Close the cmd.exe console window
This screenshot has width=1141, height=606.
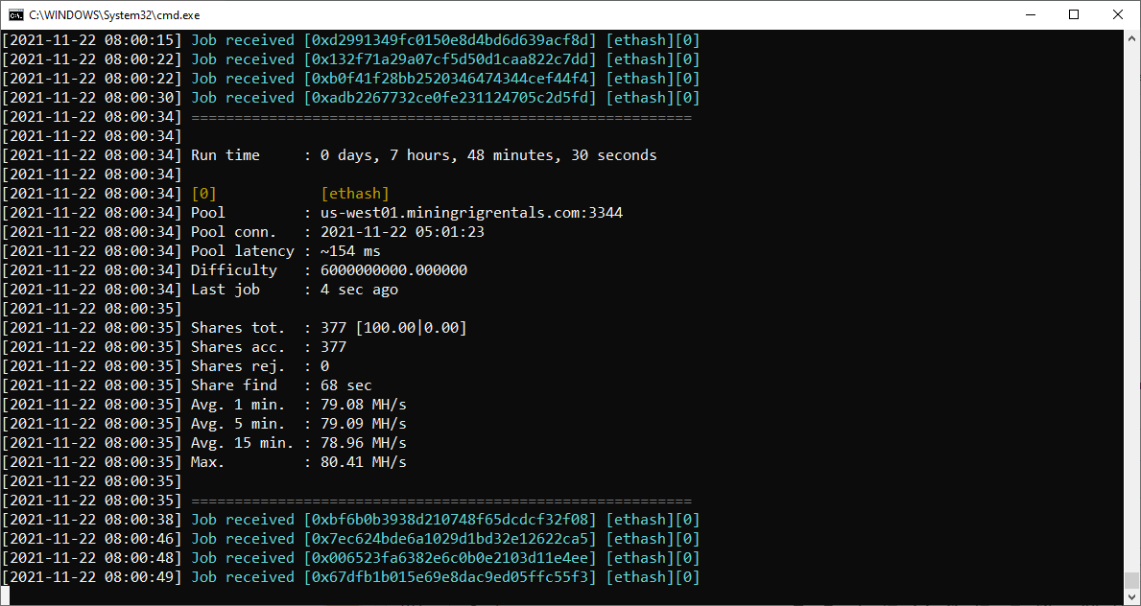click(x=1116, y=14)
